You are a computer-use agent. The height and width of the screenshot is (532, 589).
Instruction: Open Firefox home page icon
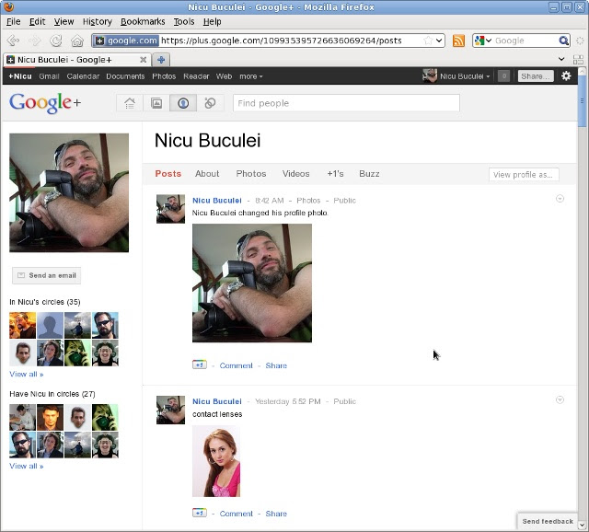tap(77, 40)
